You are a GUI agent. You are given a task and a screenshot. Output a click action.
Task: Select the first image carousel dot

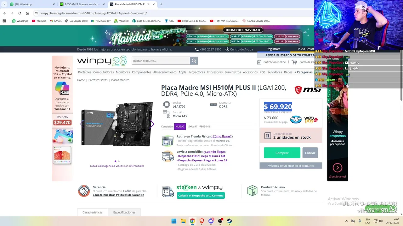pyautogui.click(x=115, y=161)
